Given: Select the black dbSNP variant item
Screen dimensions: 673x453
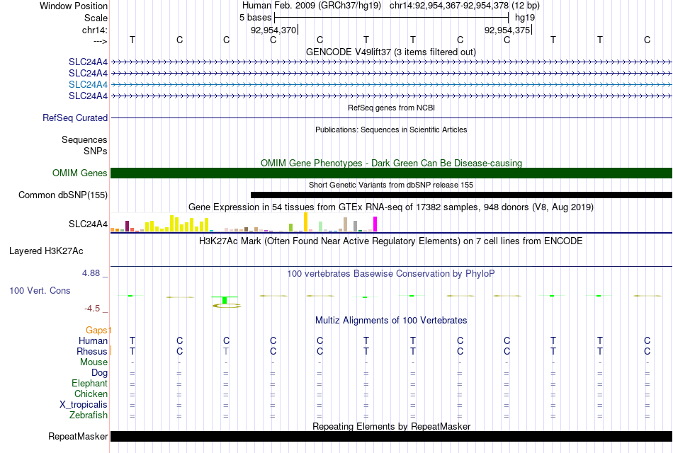Looking at the screenshot, I should [x=461, y=195].
